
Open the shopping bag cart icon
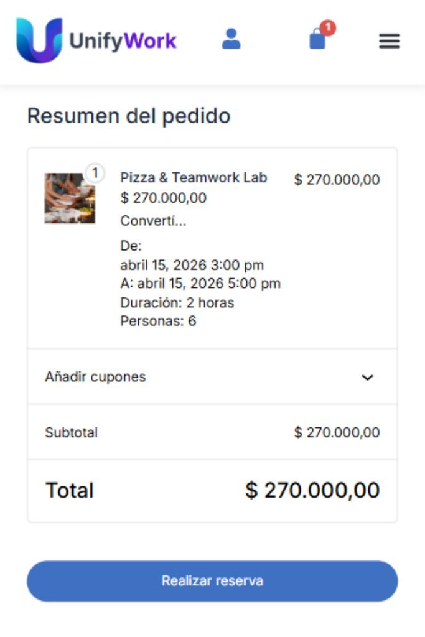(317, 40)
